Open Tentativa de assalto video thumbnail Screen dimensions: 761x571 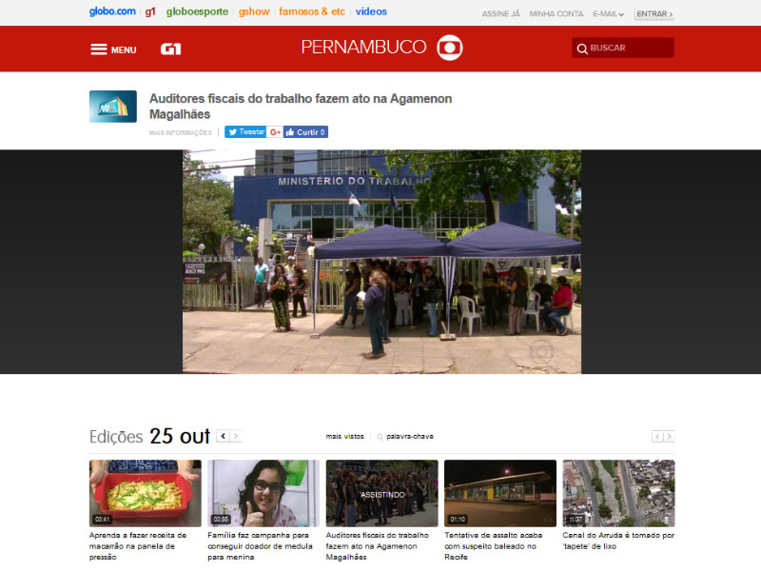500,493
